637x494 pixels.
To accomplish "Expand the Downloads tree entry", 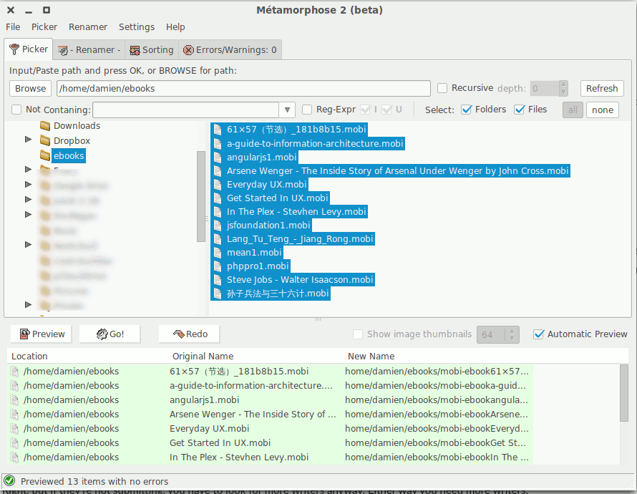I will (x=28, y=125).
